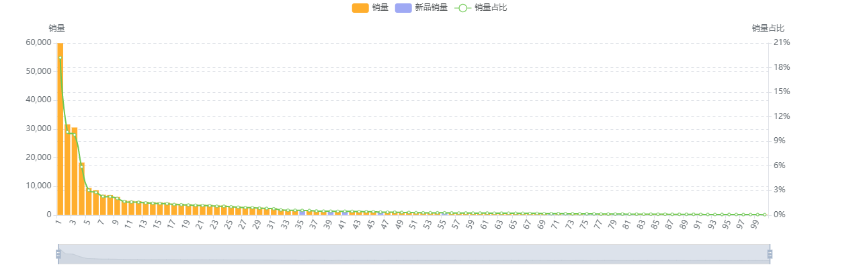Click the tallest bar for rank 1

pyautogui.click(x=60, y=128)
